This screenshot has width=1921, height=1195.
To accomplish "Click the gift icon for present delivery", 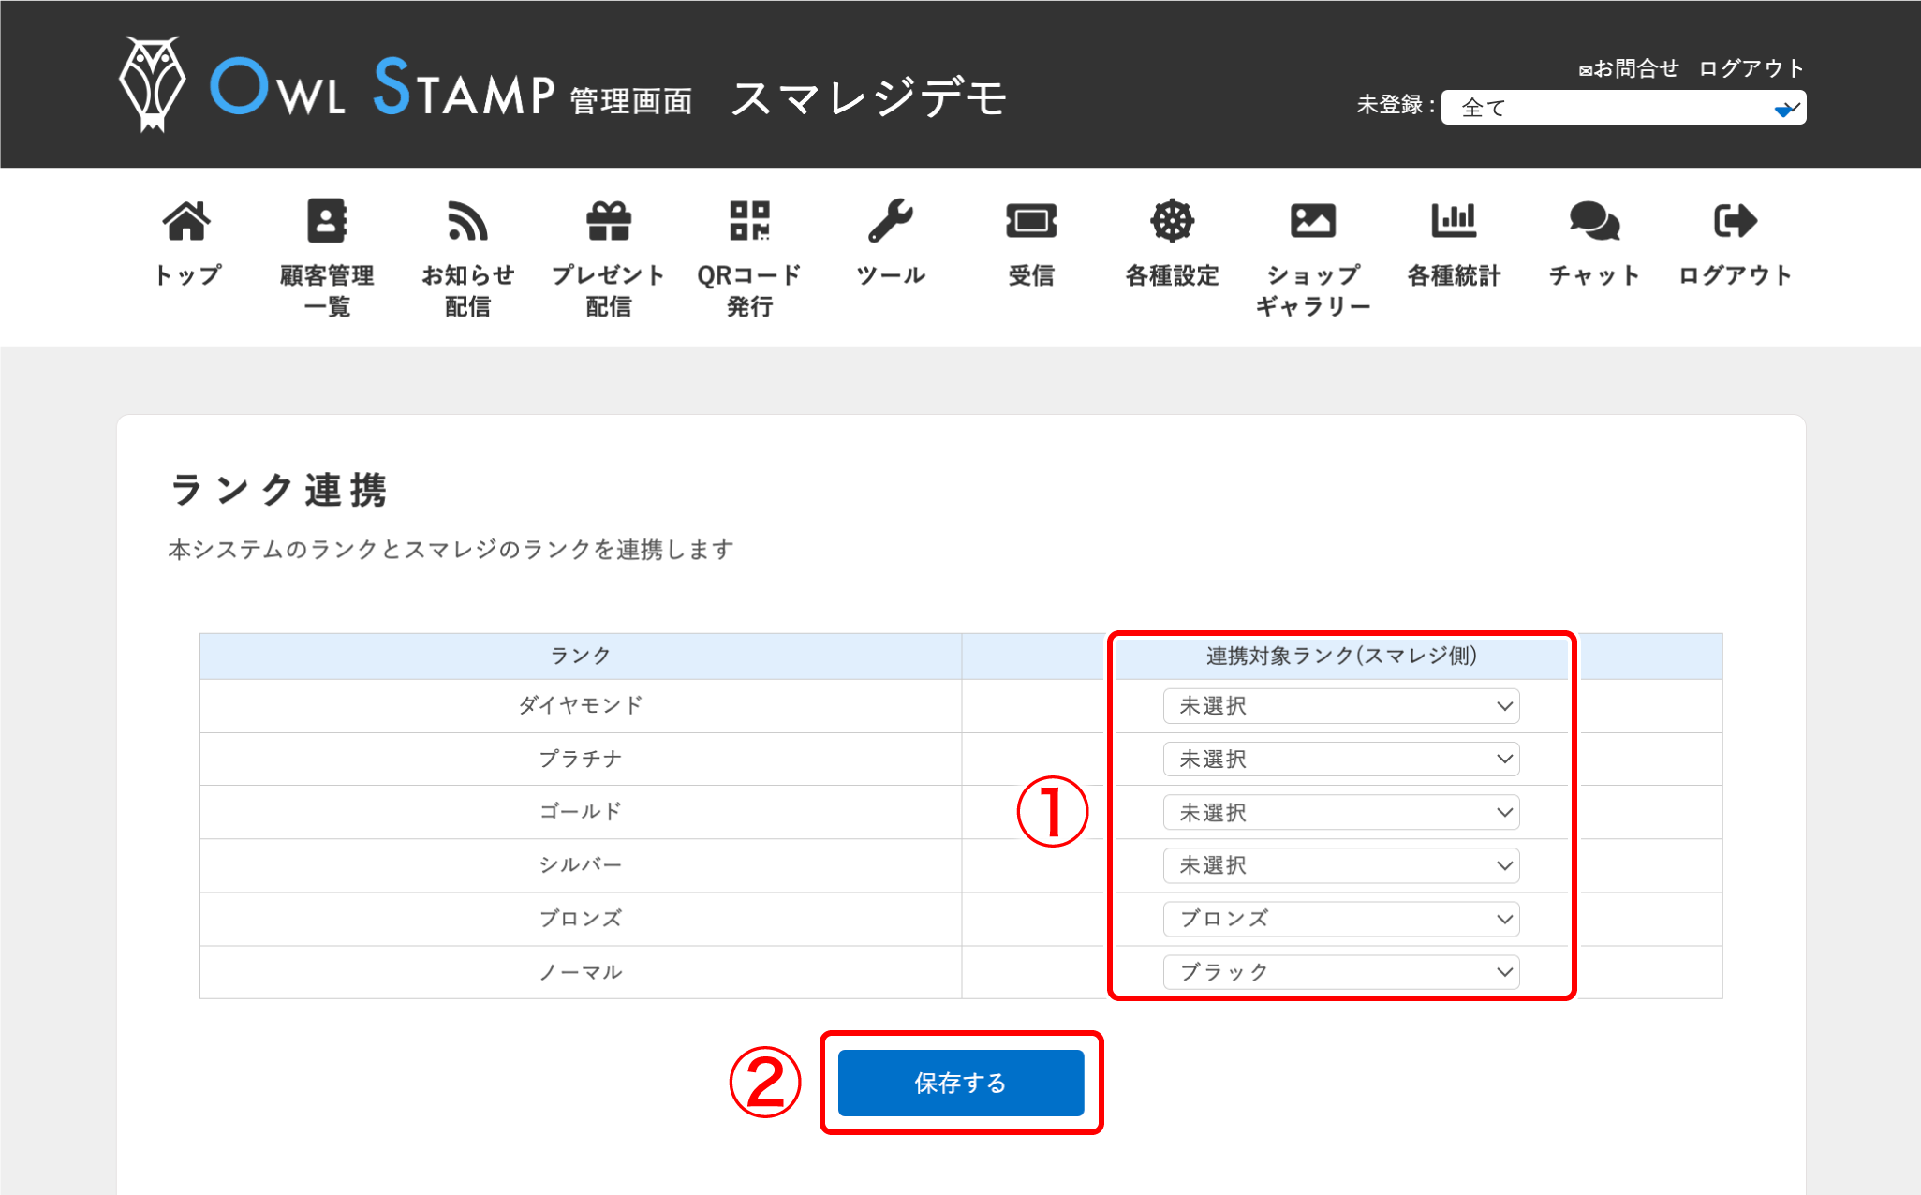I will coord(609,222).
